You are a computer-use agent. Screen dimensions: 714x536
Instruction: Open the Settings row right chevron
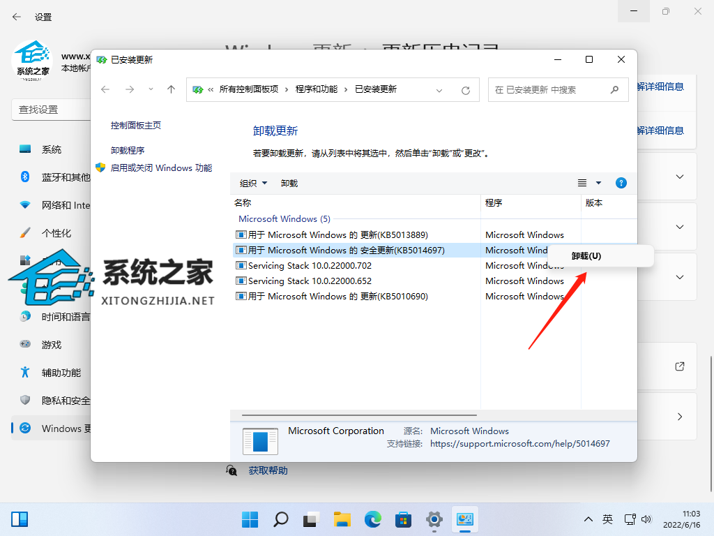tap(679, 417)
